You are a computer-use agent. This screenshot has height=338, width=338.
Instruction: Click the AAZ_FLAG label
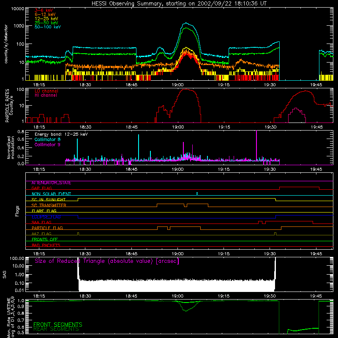(x=41, y=234)
